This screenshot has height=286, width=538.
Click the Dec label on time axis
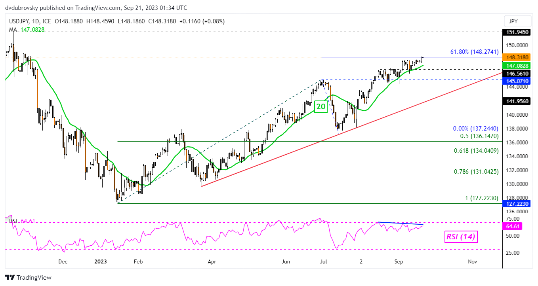(63, 261)
